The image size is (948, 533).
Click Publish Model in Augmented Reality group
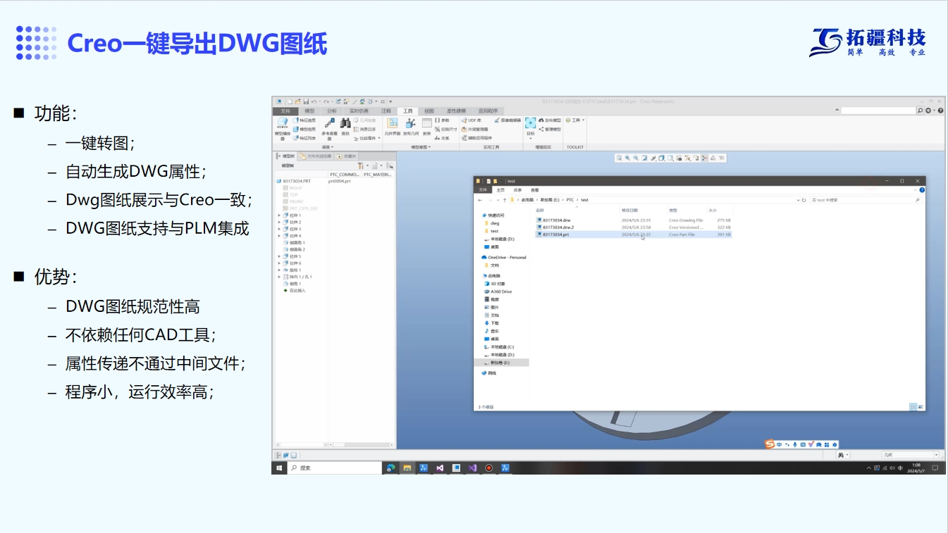tap(550, 120)
